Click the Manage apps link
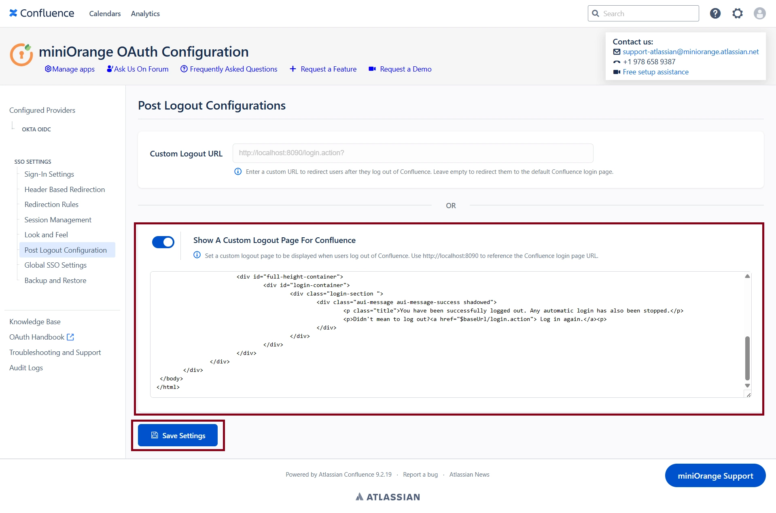Screen dimensions: 776x513 point(70,69)
